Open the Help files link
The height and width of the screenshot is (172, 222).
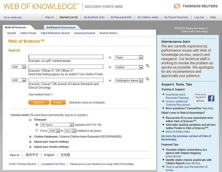click(x=208, y=108)
